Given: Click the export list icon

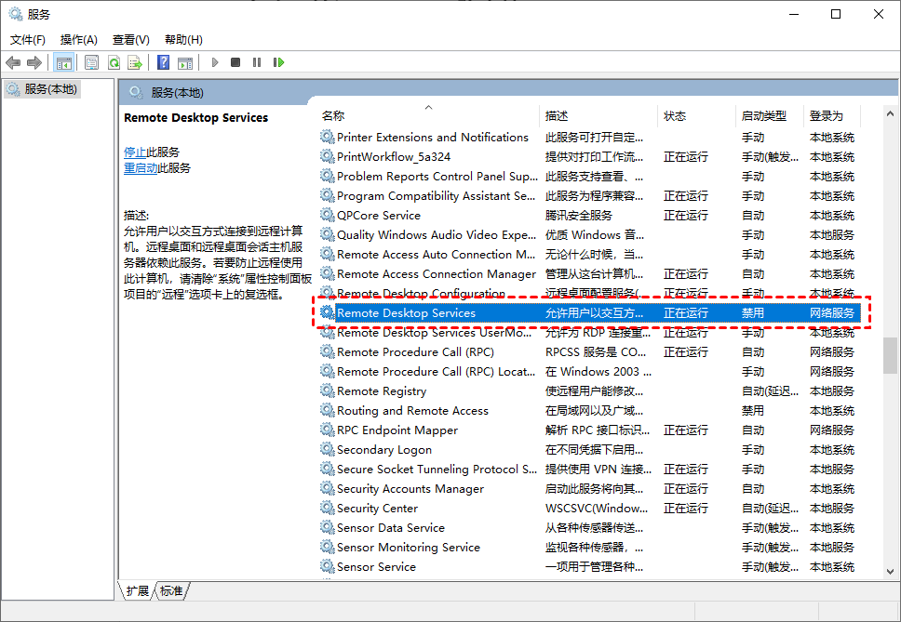Looking at the screenshot, I should click(x=136, y=62).
